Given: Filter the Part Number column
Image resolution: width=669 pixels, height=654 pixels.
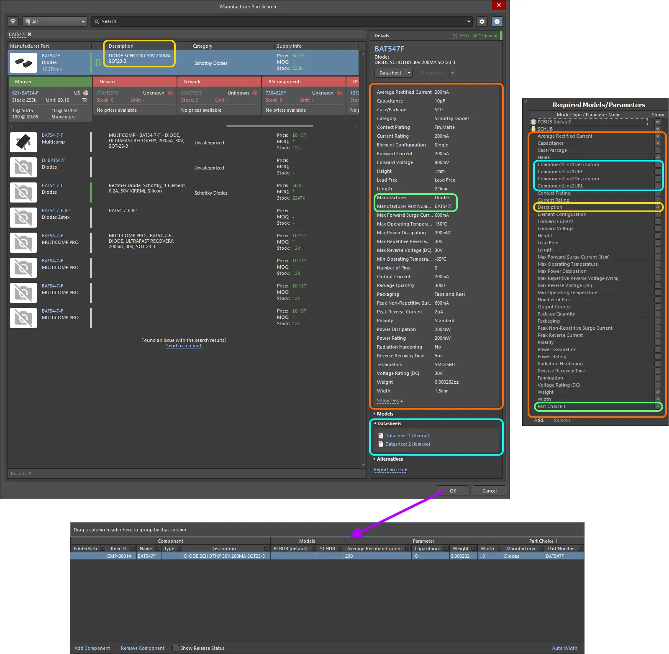Looking at the screenshot, I should tap(580, 549).
